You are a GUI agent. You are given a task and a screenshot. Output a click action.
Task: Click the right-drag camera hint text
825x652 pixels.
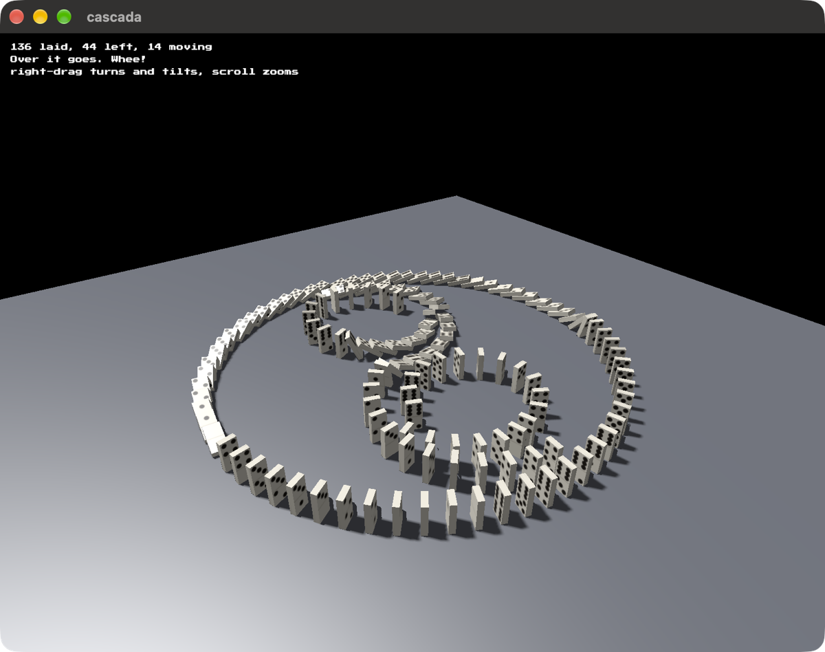coord(154,72)
